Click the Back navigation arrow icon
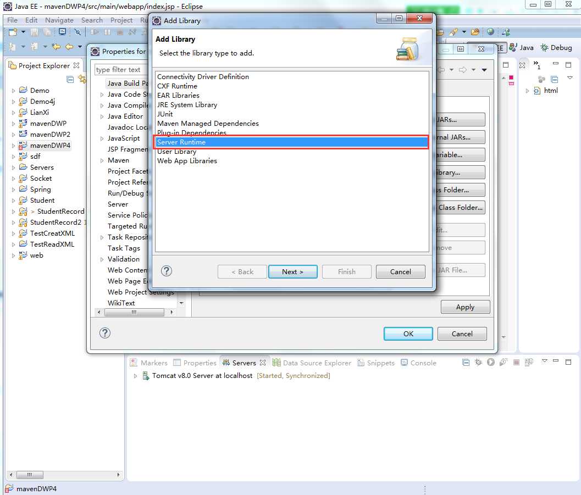581x495 pixels. click(69, 47)
